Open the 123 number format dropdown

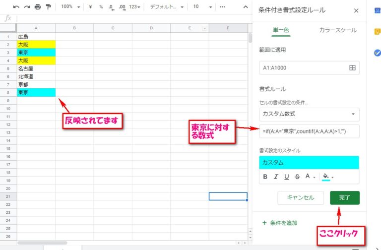[x=134, y=7]
